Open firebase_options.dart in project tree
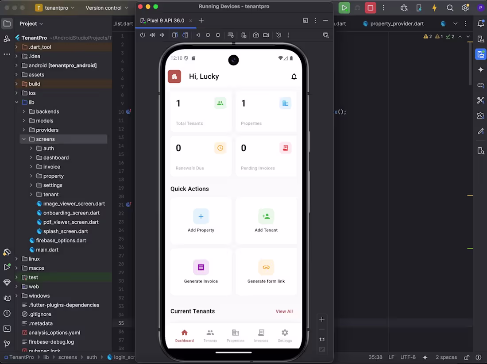487x364 pixels. point(61,241)
